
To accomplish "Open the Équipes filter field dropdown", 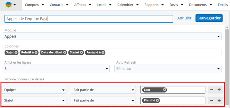I will click(x=34, y=90).
